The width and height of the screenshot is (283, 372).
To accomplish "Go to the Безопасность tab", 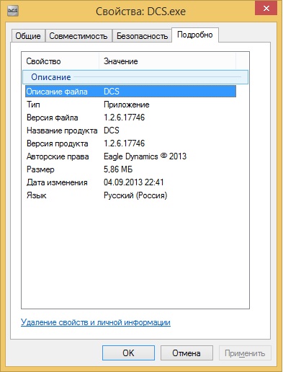I will [x=142, y=36].
